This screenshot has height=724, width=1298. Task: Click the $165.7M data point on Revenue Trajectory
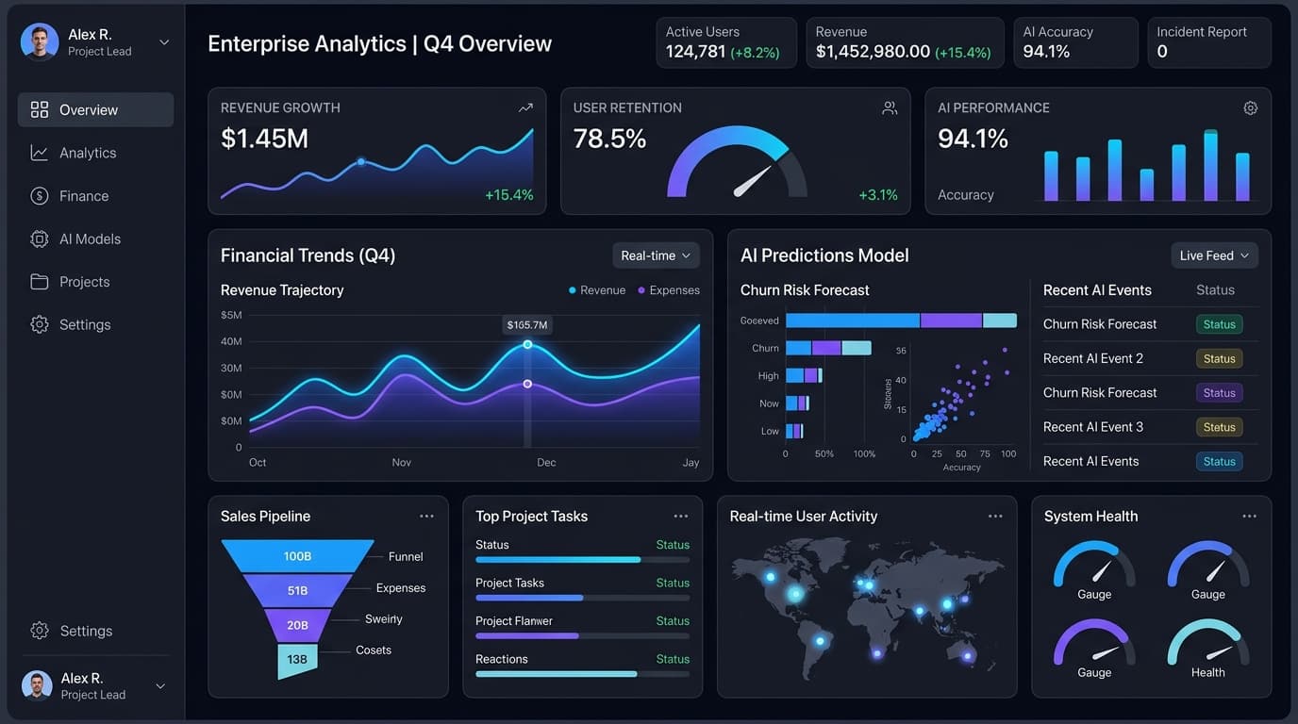(x=527, y=344)
